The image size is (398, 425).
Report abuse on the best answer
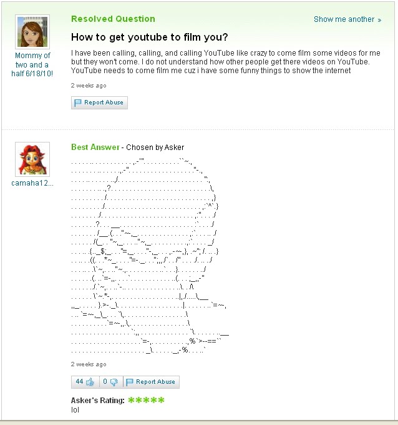(x=151, y=382)
